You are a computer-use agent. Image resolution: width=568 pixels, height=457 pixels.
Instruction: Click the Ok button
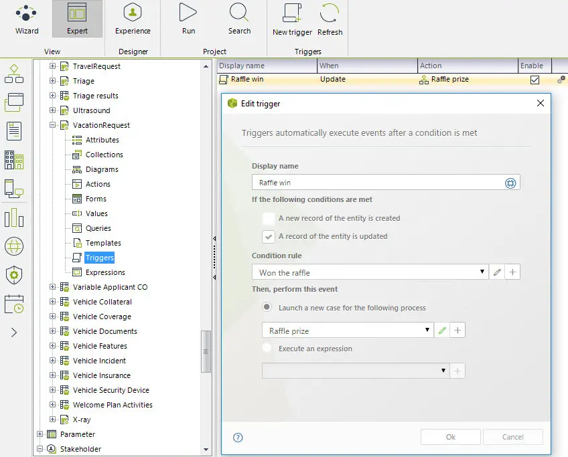click(451, 437)
